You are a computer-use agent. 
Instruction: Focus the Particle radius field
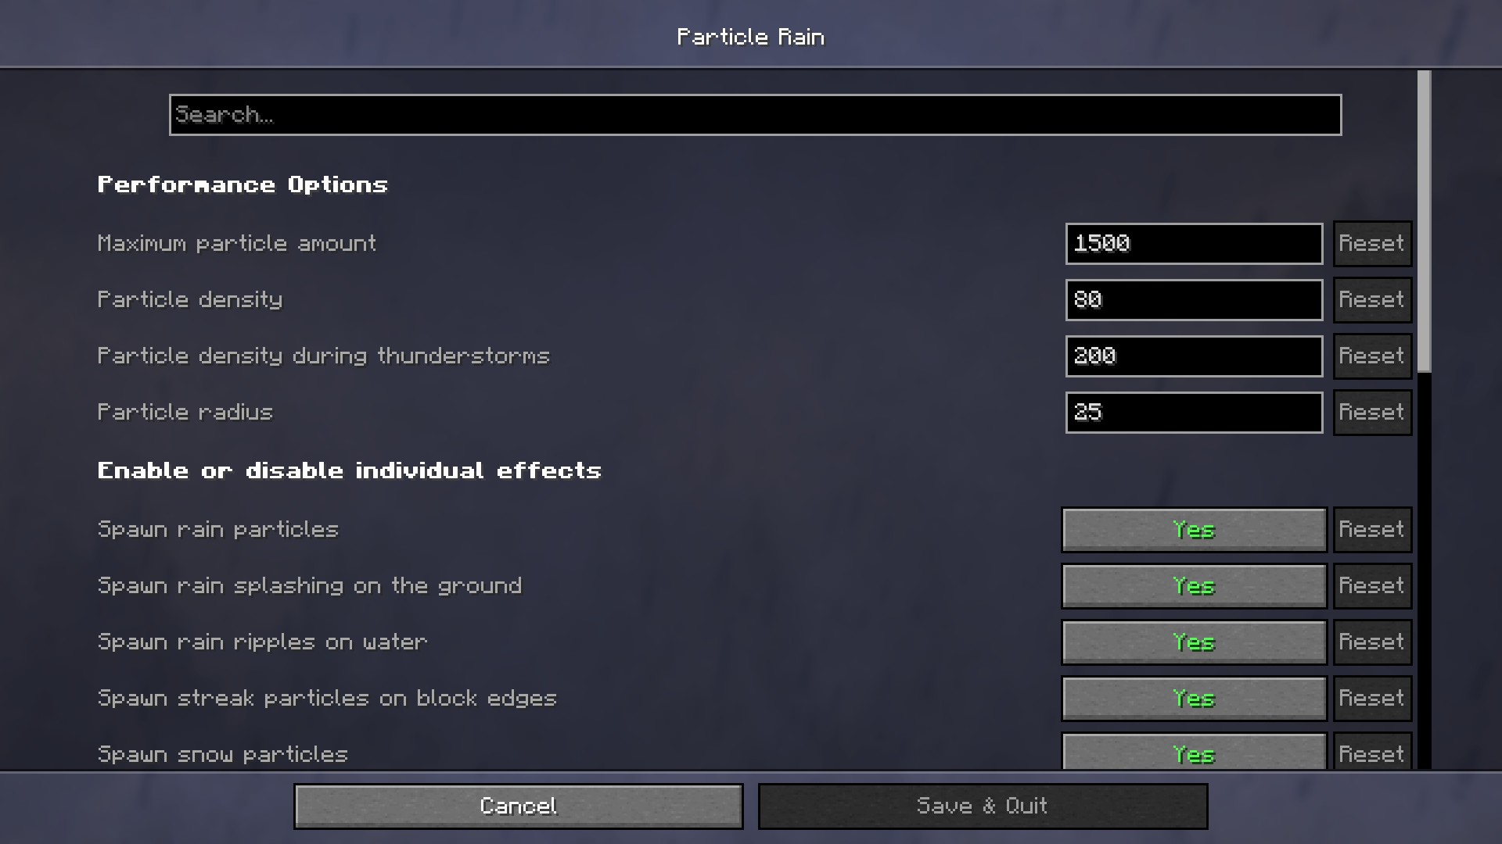[x=1194, y=413]
